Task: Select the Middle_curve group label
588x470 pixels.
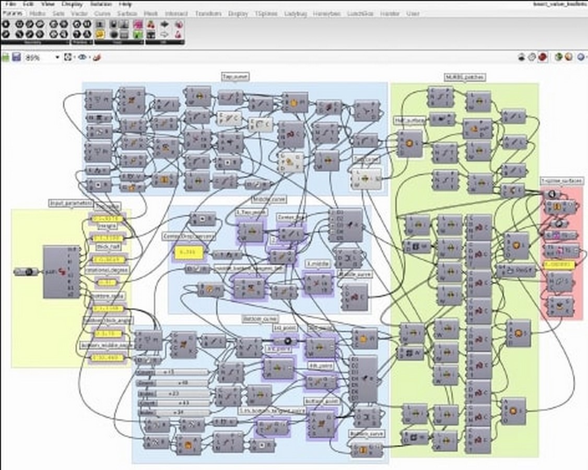Action: click(269, 199)
